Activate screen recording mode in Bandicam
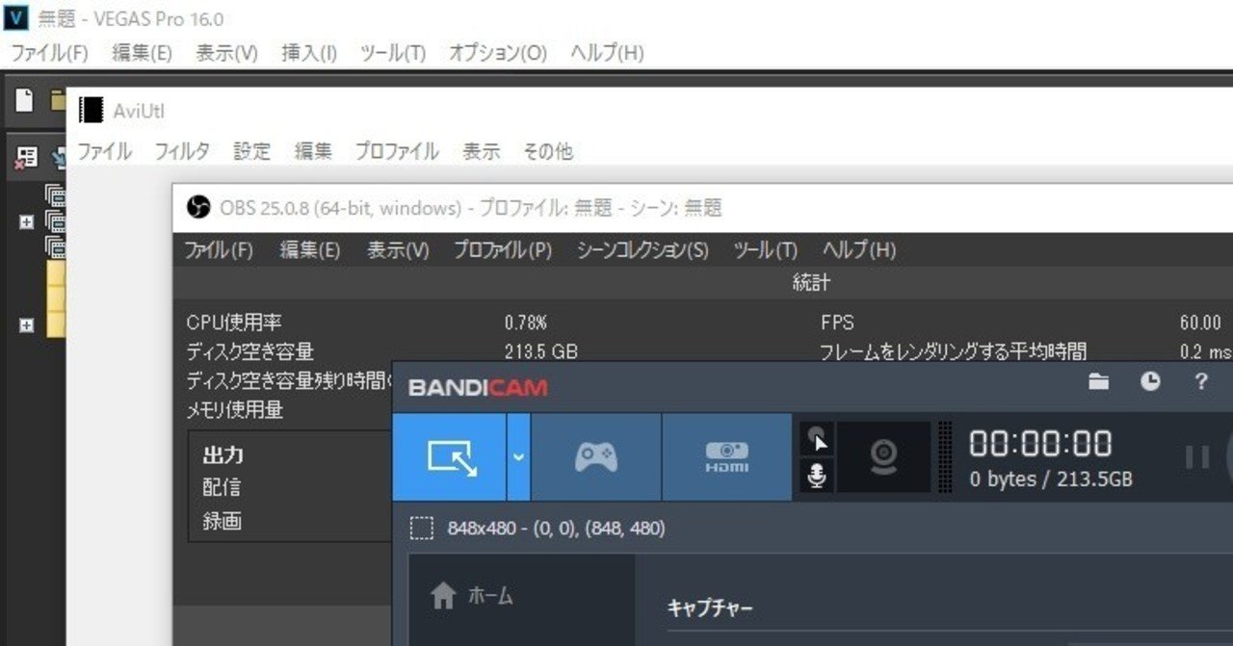 coord(449,457)
